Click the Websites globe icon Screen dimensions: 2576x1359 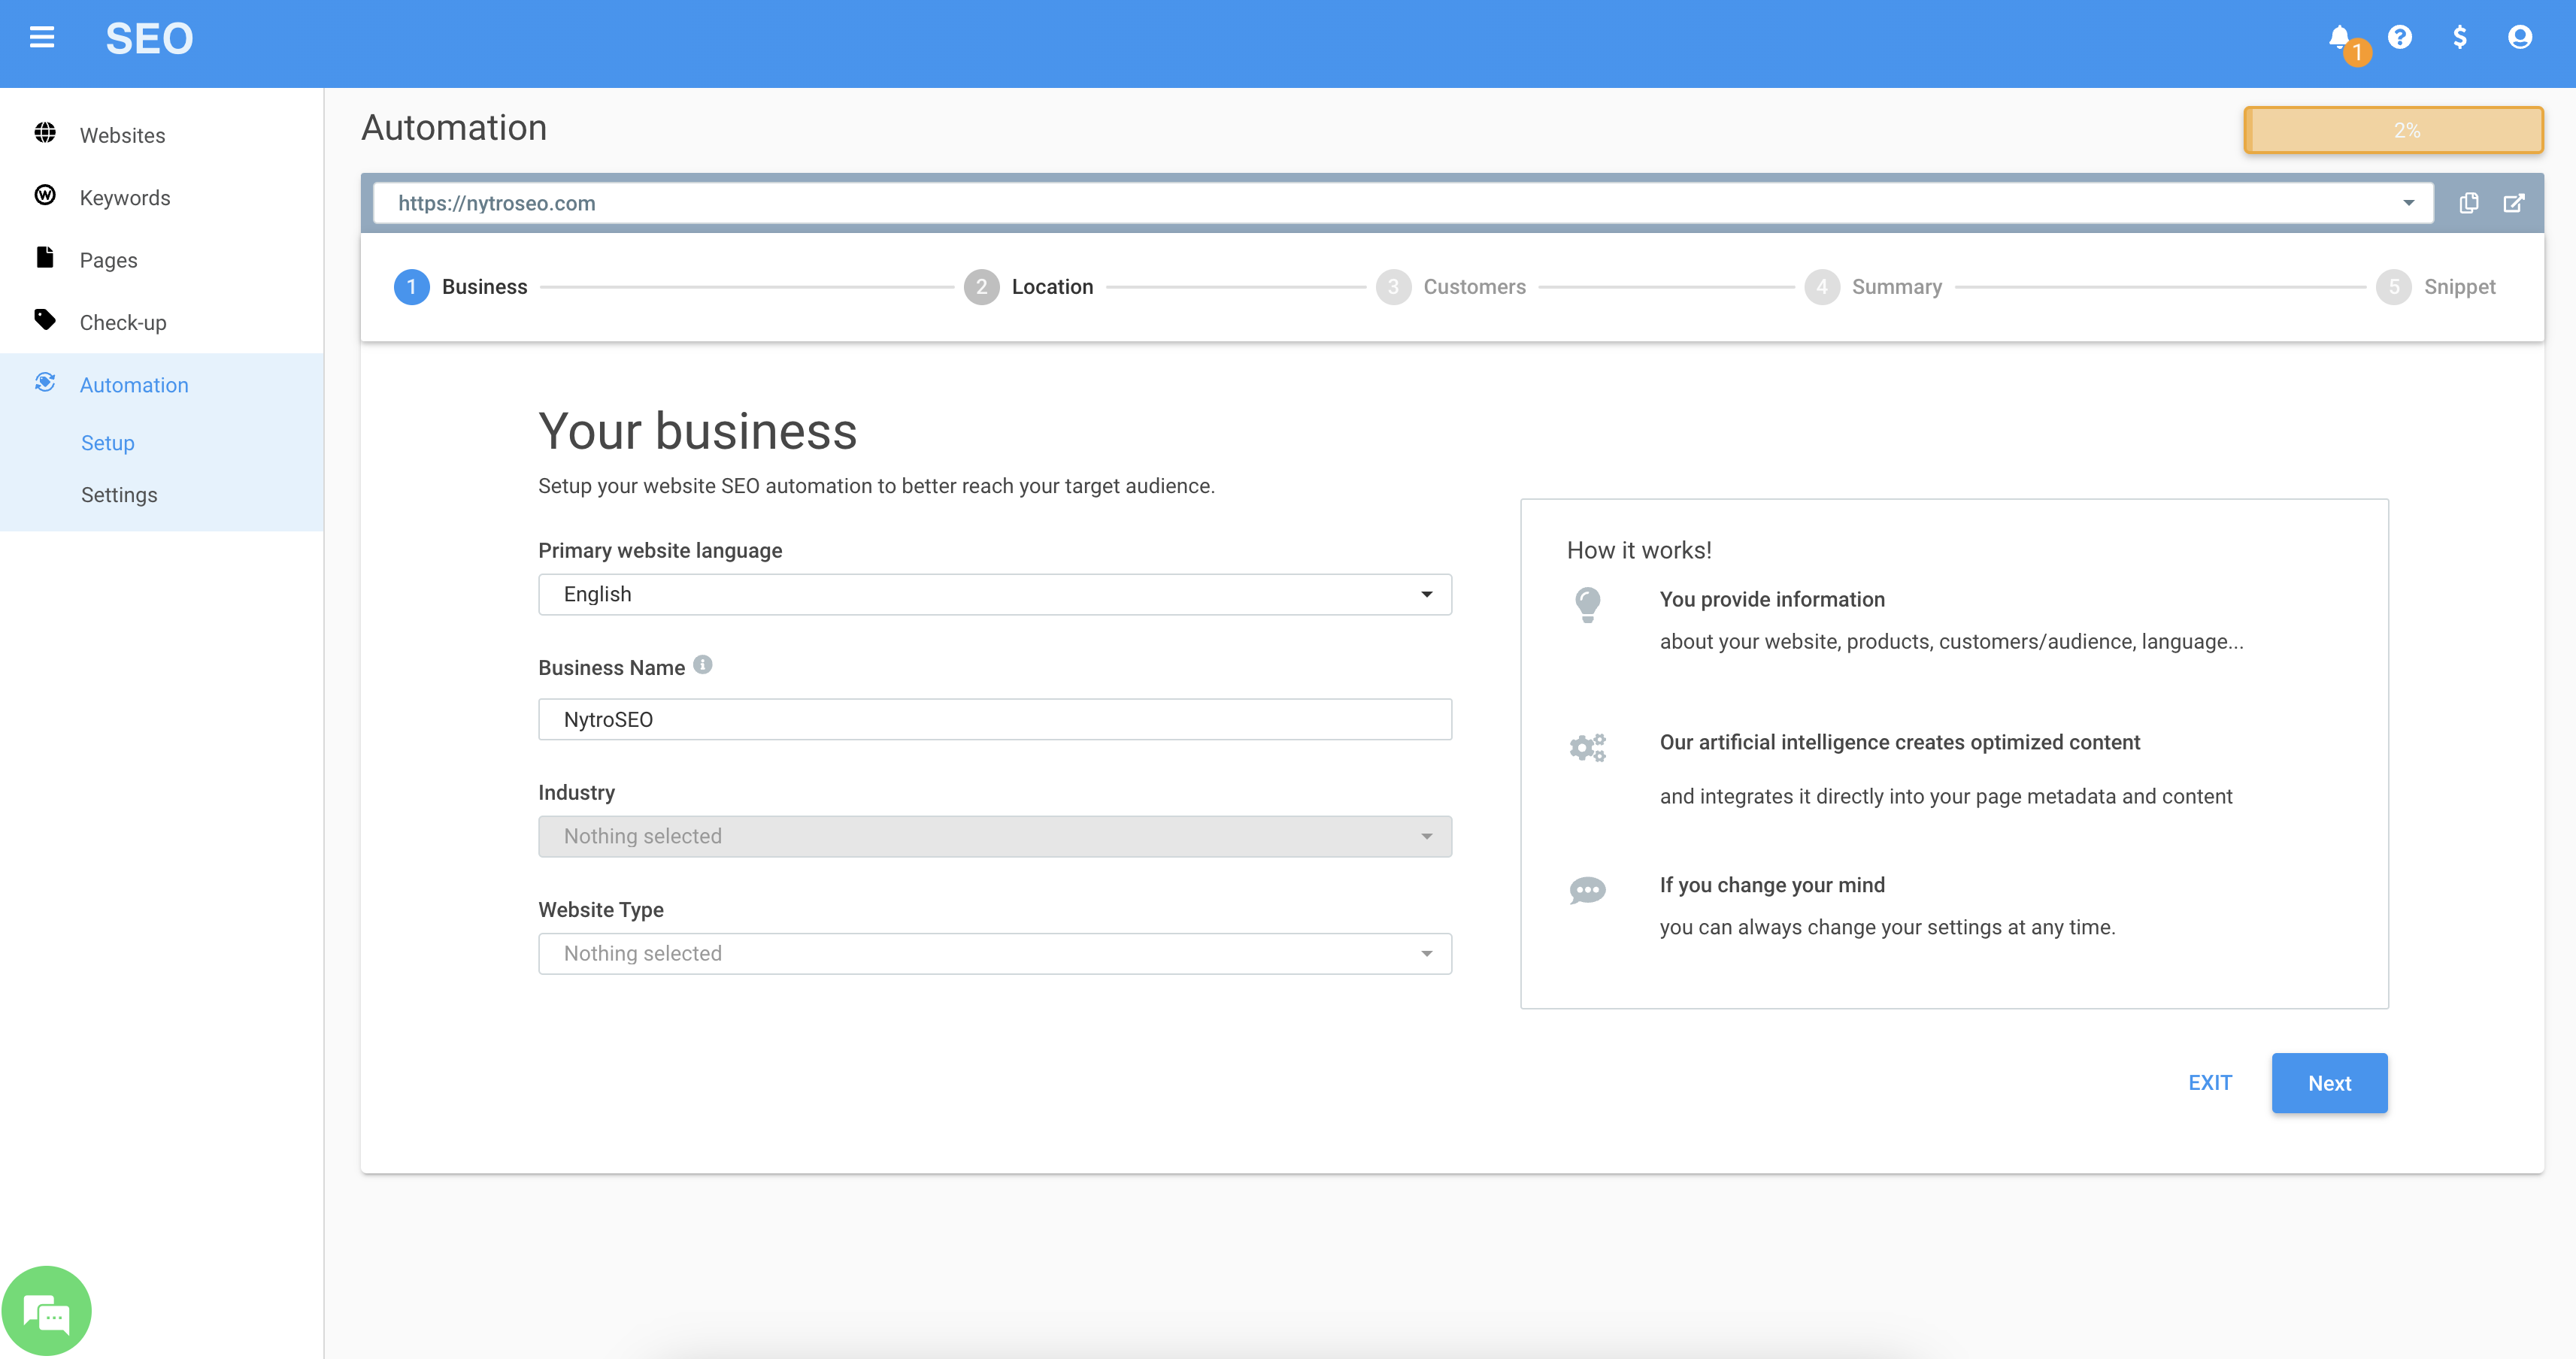45,133
